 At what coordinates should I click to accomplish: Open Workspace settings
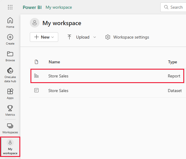click(127, 37)
